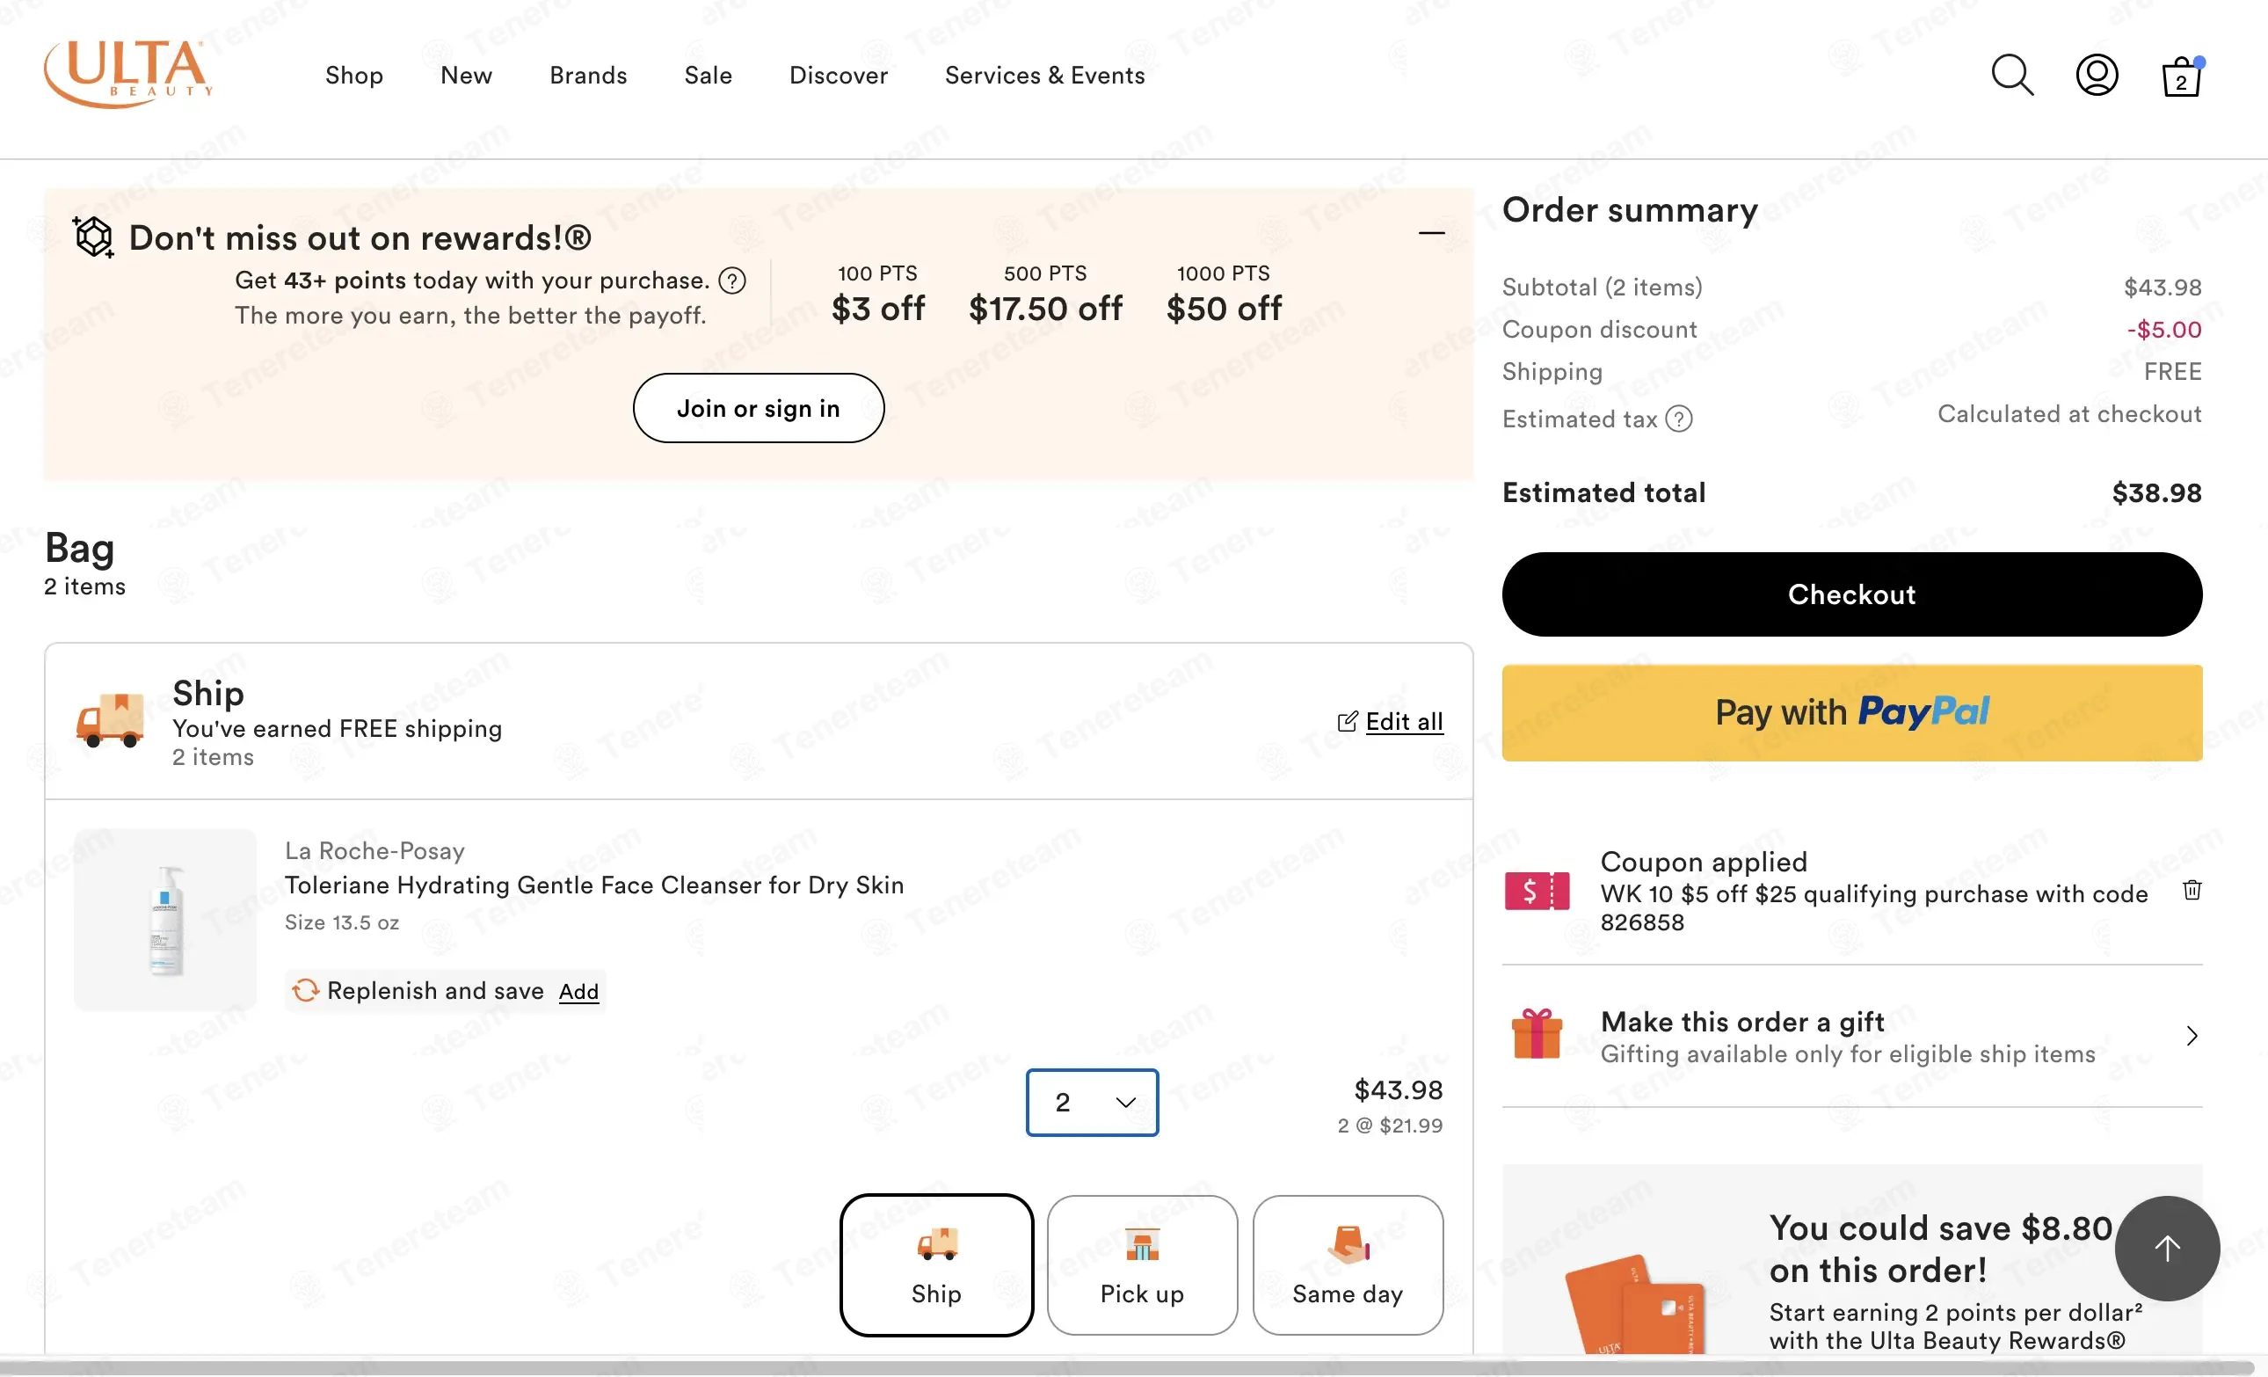Click the delivery truck icon in Ship header
Image resolution: width=2268 pixels, height=1377 pixels.
coord(111,720)
